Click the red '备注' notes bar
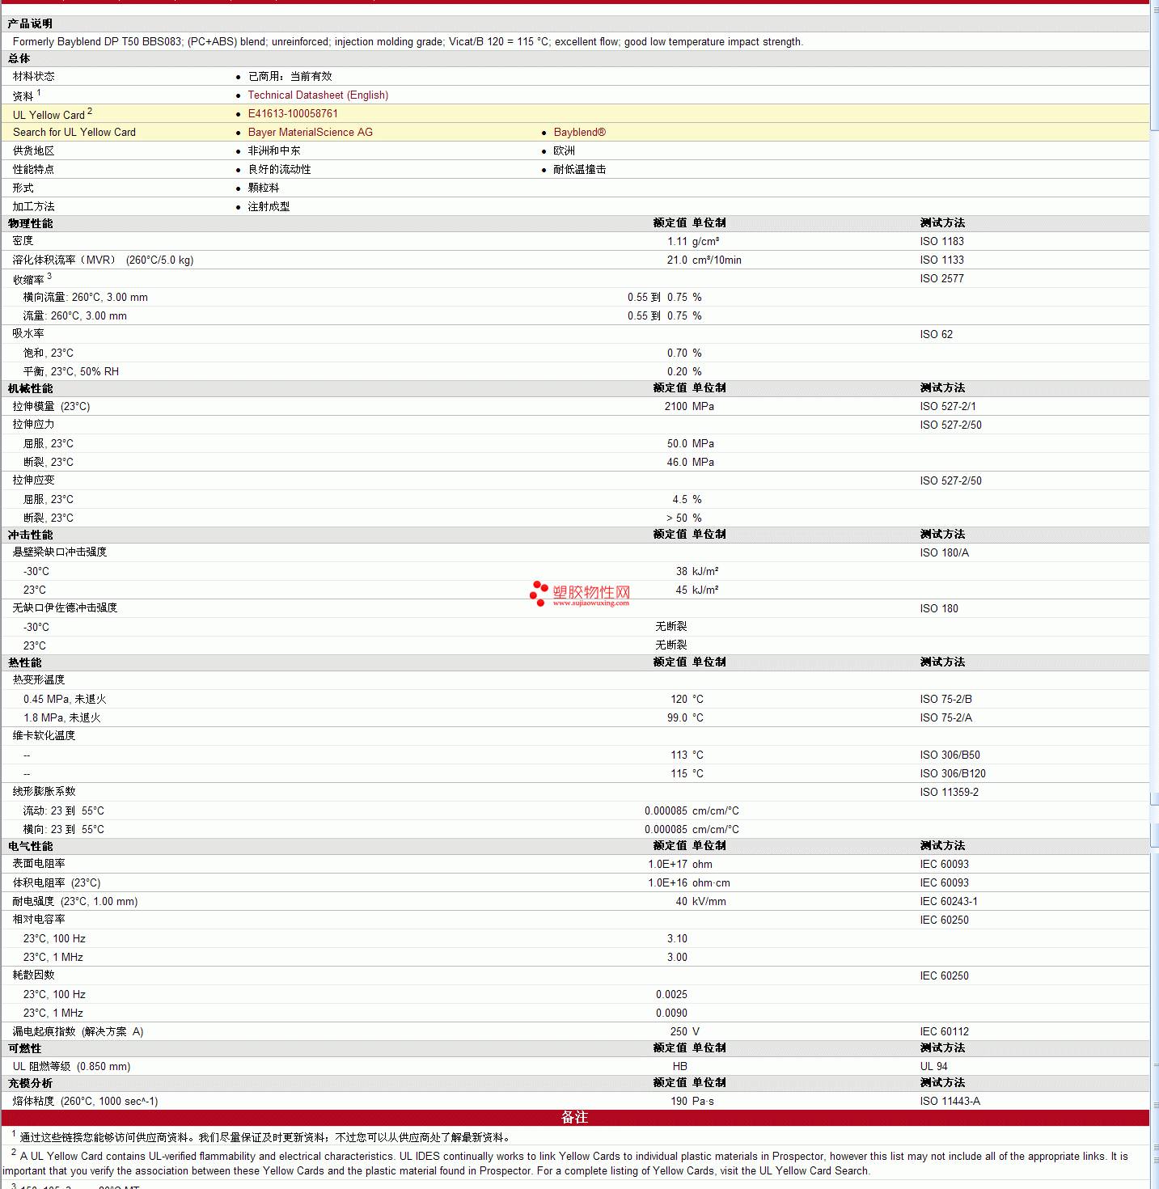Viewport: 1159px width, 1189px height. coord(575,1118)
